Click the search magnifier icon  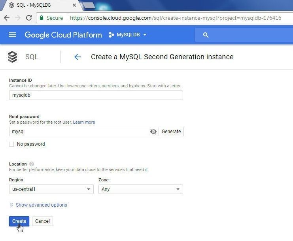[206, 35]
